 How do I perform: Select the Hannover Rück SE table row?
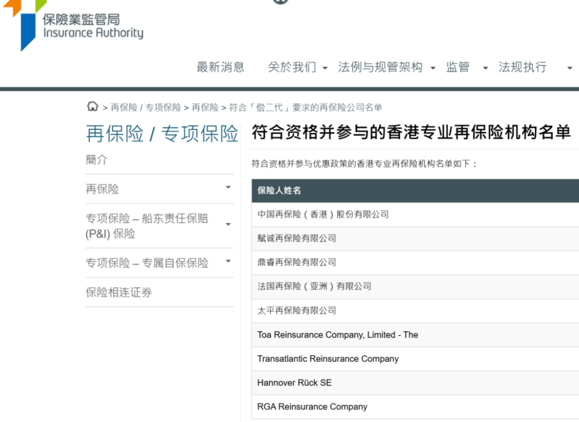294,383
